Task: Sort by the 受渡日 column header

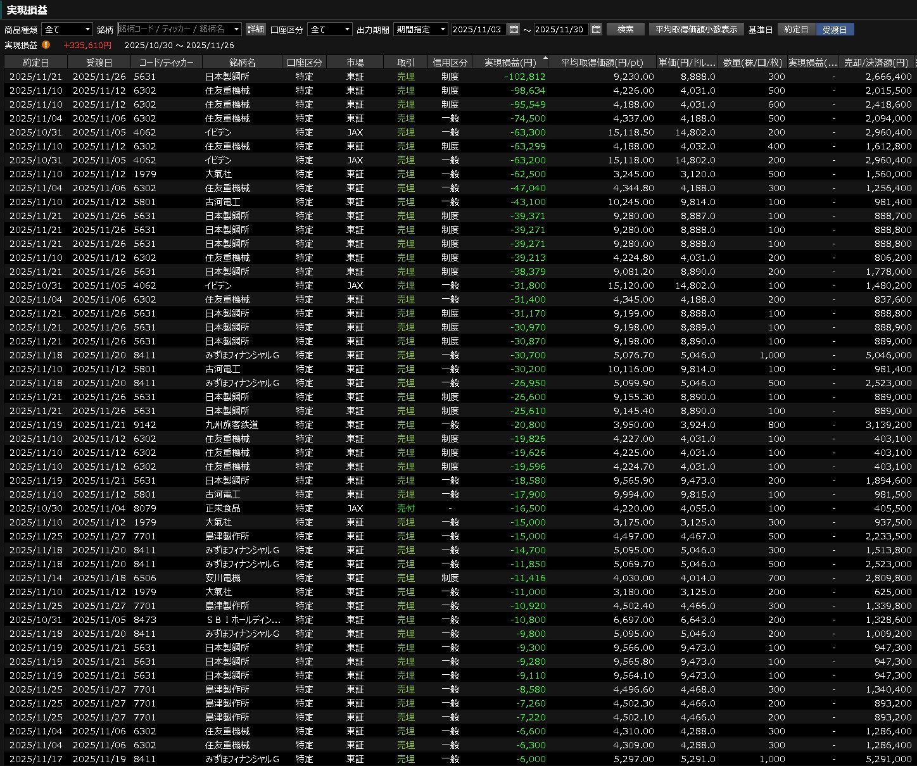Action: [99, 62]
